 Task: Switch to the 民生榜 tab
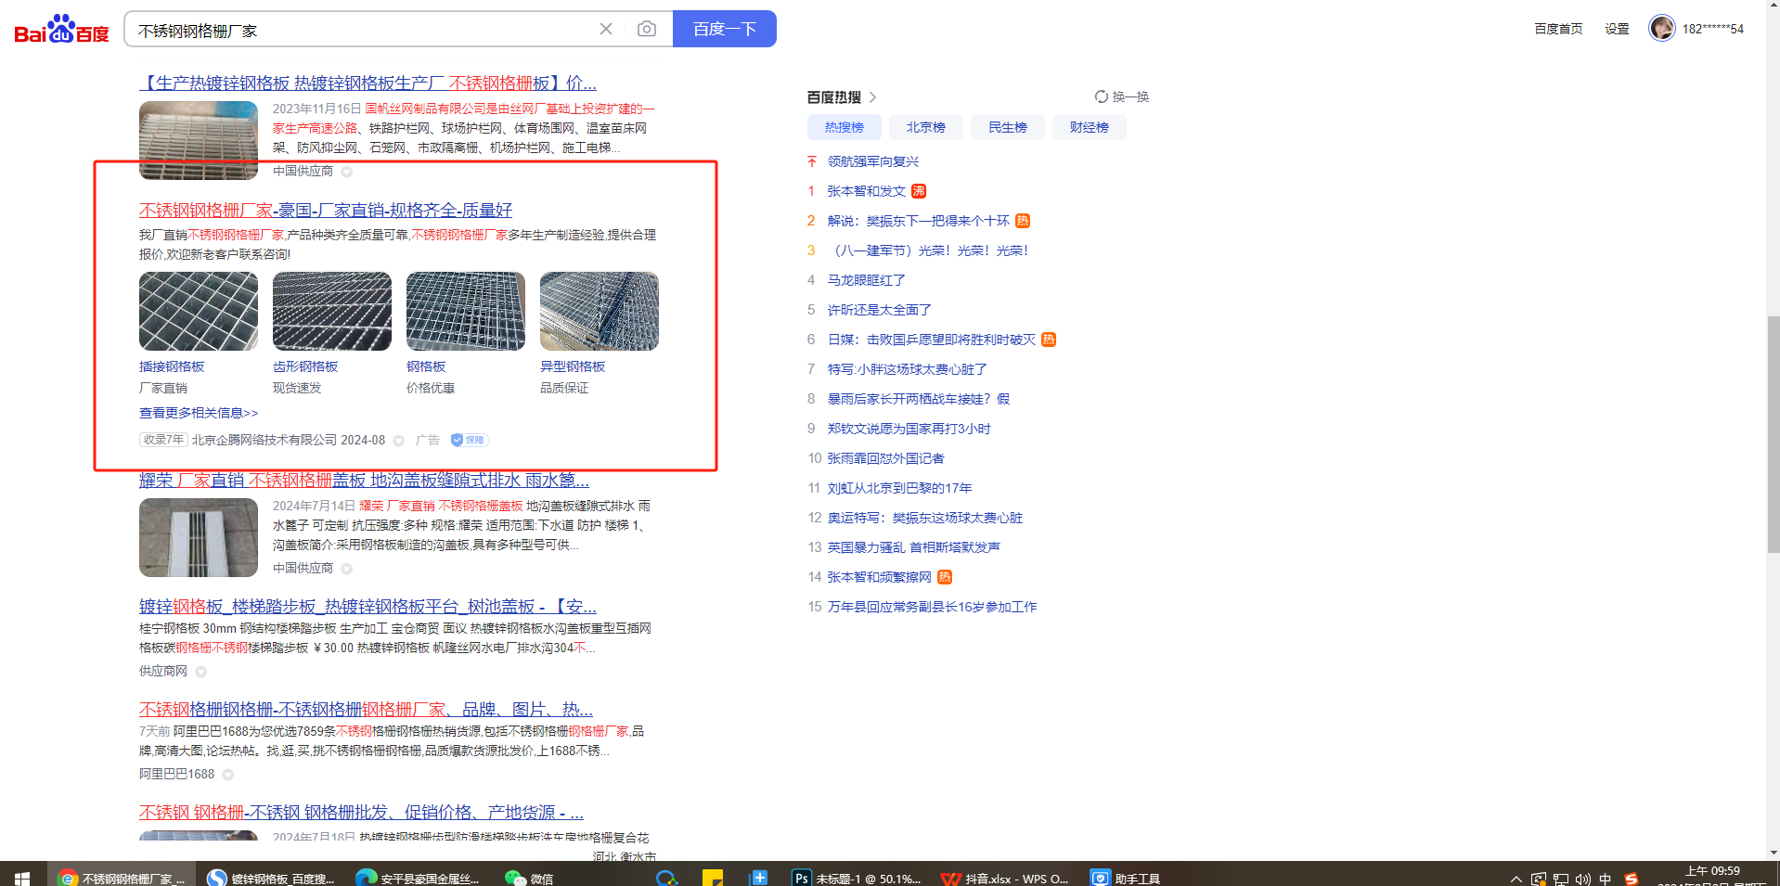[1007, 127]
